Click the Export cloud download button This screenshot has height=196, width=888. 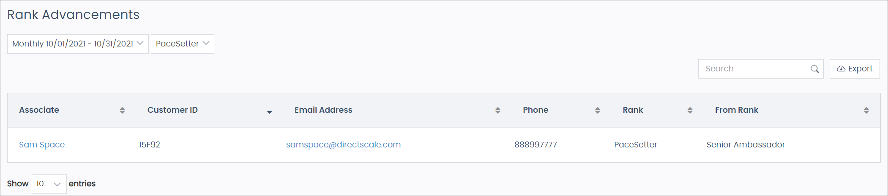point(855,69)
